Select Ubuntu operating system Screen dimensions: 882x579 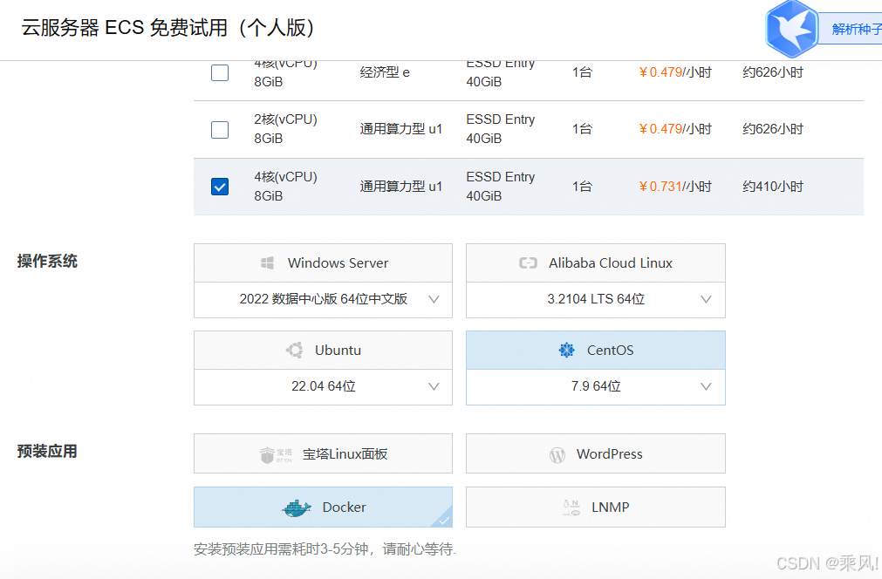(x=323, y=351)
